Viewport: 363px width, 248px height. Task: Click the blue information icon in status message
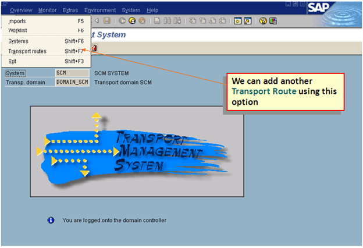click(51, 220)
